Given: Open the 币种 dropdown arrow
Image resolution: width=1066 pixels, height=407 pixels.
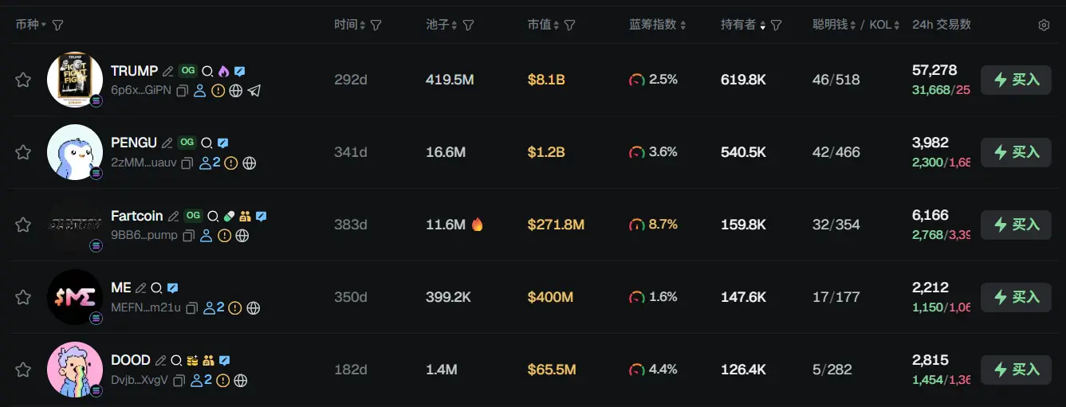Looking at the screenshot, I should tap(44, 25).
